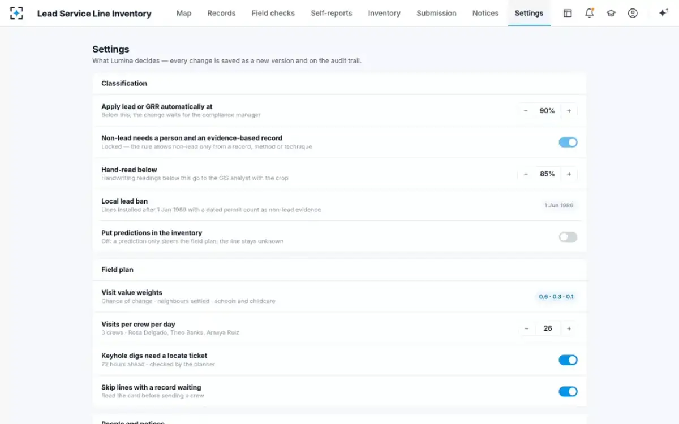Increase visits per crew per day

tap(569, 328)
